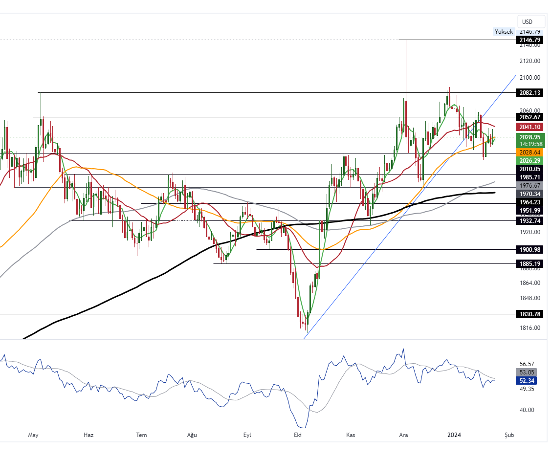
Task: Click the green 2028.95 current price label
Action: click(x=530, y=137)
